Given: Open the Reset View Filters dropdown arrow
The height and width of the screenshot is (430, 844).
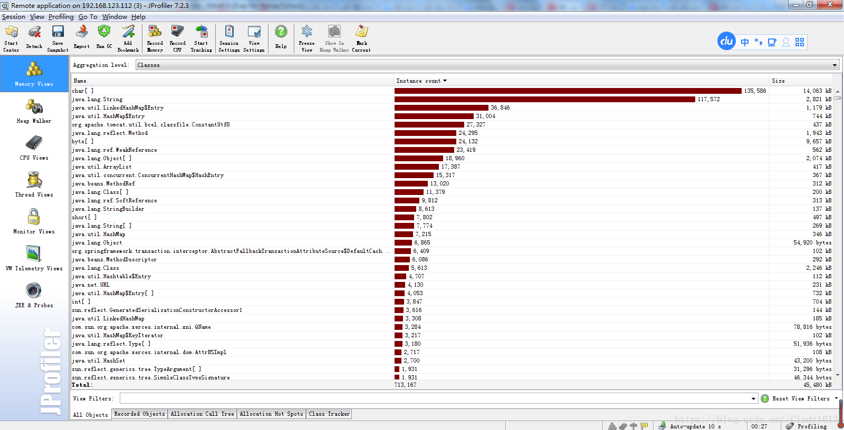Looking at the screenshot, I should tap(836, 398).
